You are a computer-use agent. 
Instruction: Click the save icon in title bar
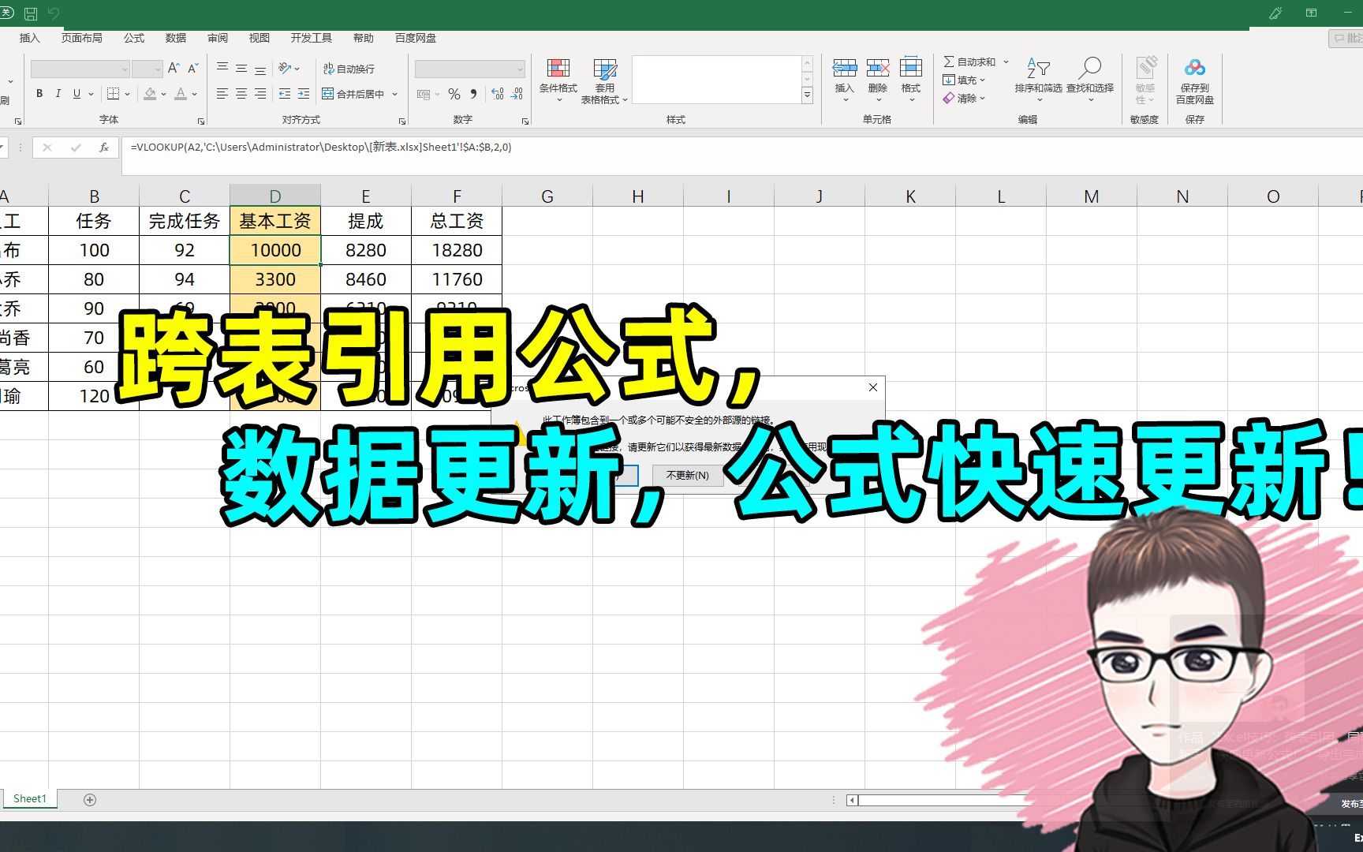[31, 13]
